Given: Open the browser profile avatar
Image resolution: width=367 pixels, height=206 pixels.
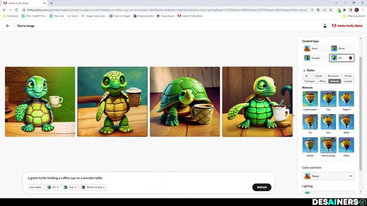Looking at the screenshot, I should 357,10.
